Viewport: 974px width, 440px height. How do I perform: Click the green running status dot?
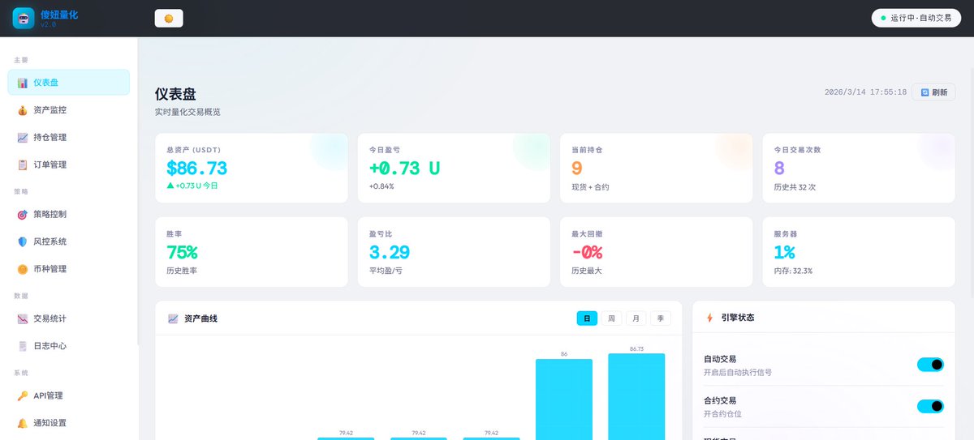pos(884,18)
